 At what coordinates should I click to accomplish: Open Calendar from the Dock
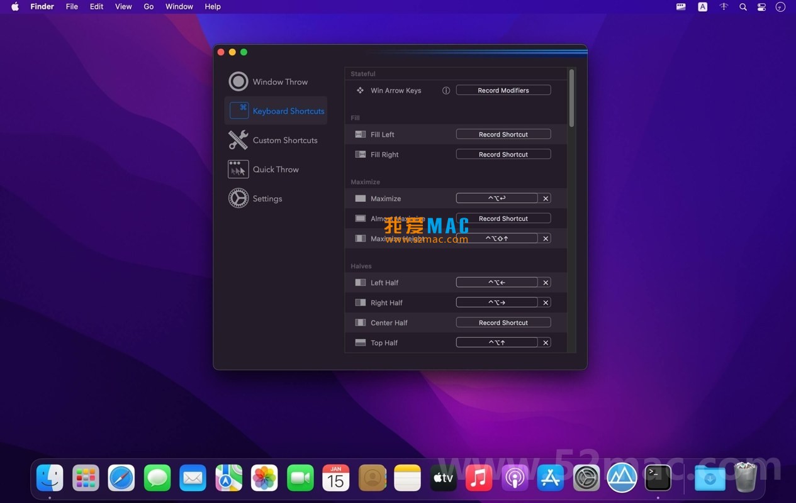pos(336,478)
